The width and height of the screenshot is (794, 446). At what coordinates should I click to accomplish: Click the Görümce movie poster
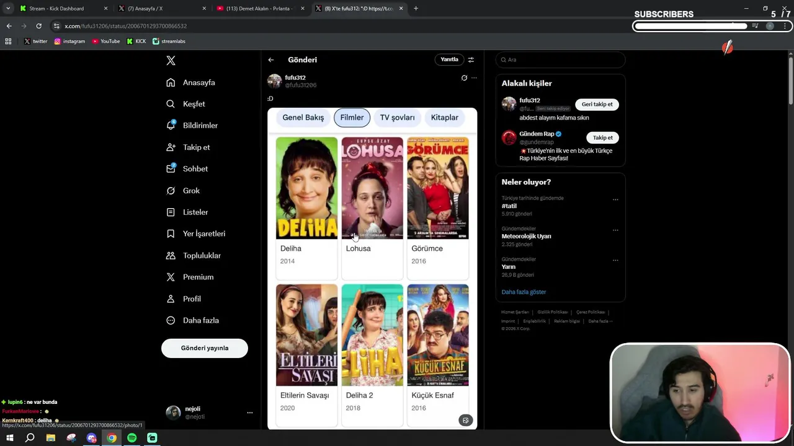point(438,188)
